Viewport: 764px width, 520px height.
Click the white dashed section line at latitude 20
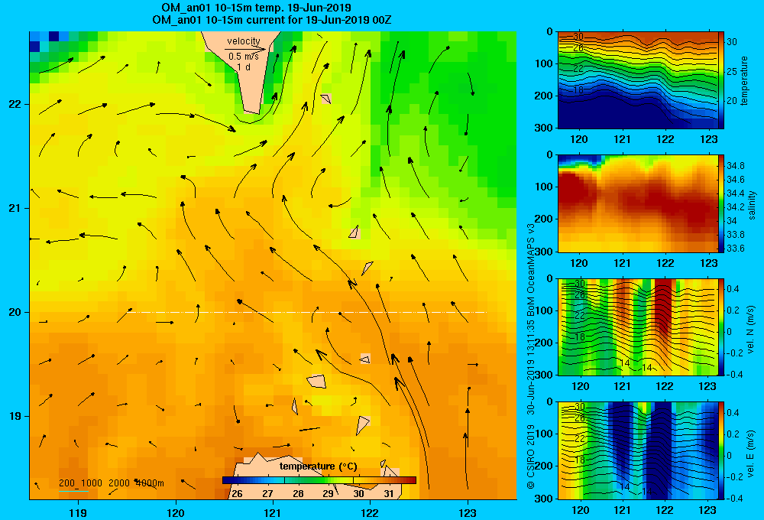[x=307, y=312]
